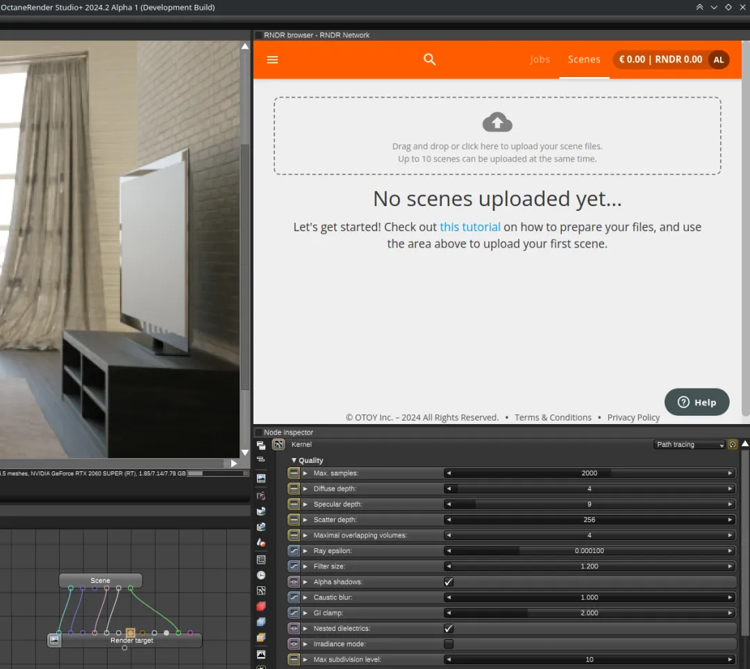The width and height of the screenshot is (750, 669).
Task: Open the Path tracing kernel dropdown
Action: tap(689, 445)
